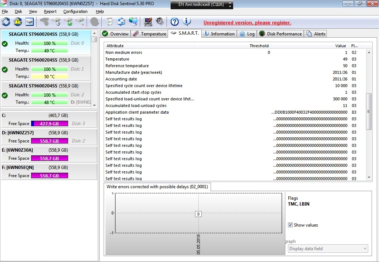Image resolution: width=379 pixels, height=262 pixels.
Task: Click the send report by e-mail icon
Action: 121,22
